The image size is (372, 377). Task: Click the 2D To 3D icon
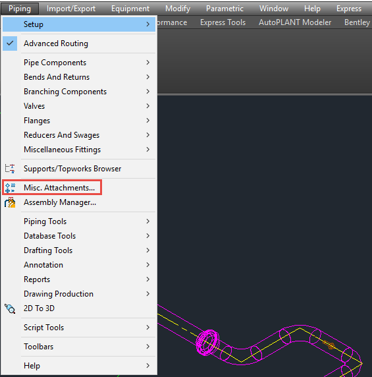point(10,308)
